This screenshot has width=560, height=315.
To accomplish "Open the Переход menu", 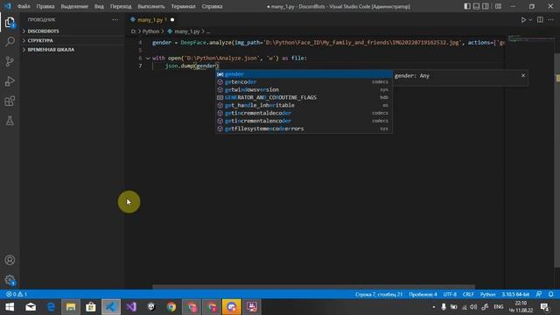I will pos(121,6).
